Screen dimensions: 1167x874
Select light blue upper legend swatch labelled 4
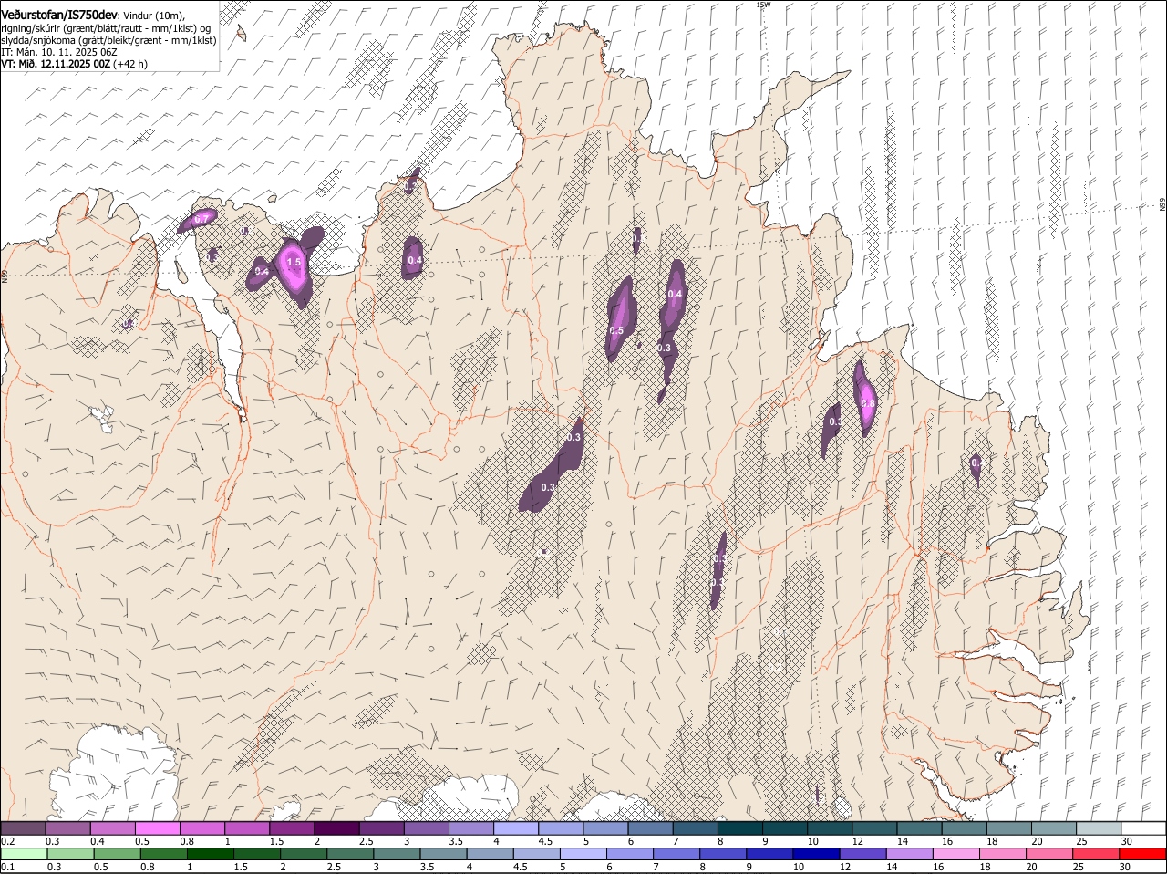click(x=516, y=828)
